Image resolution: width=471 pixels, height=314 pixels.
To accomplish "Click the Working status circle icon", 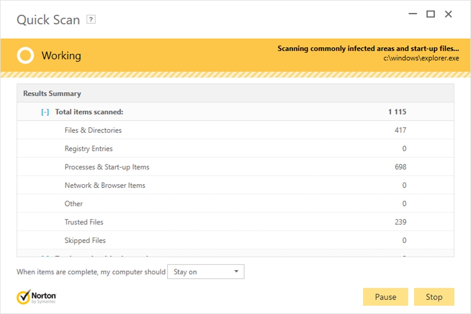I will [25, 56].
